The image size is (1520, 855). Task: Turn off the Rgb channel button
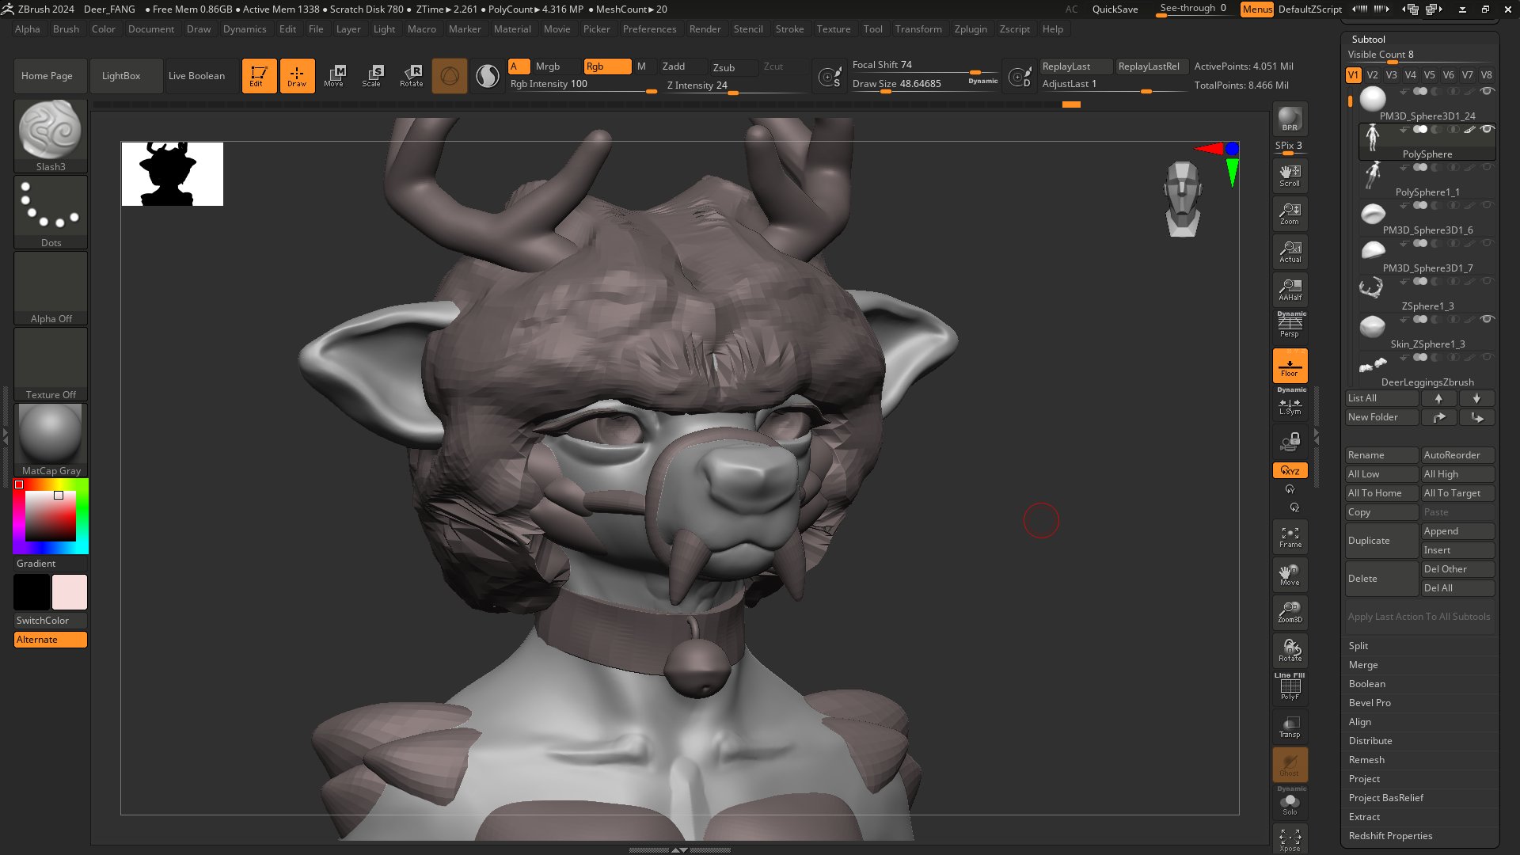[x=606, y=66]
